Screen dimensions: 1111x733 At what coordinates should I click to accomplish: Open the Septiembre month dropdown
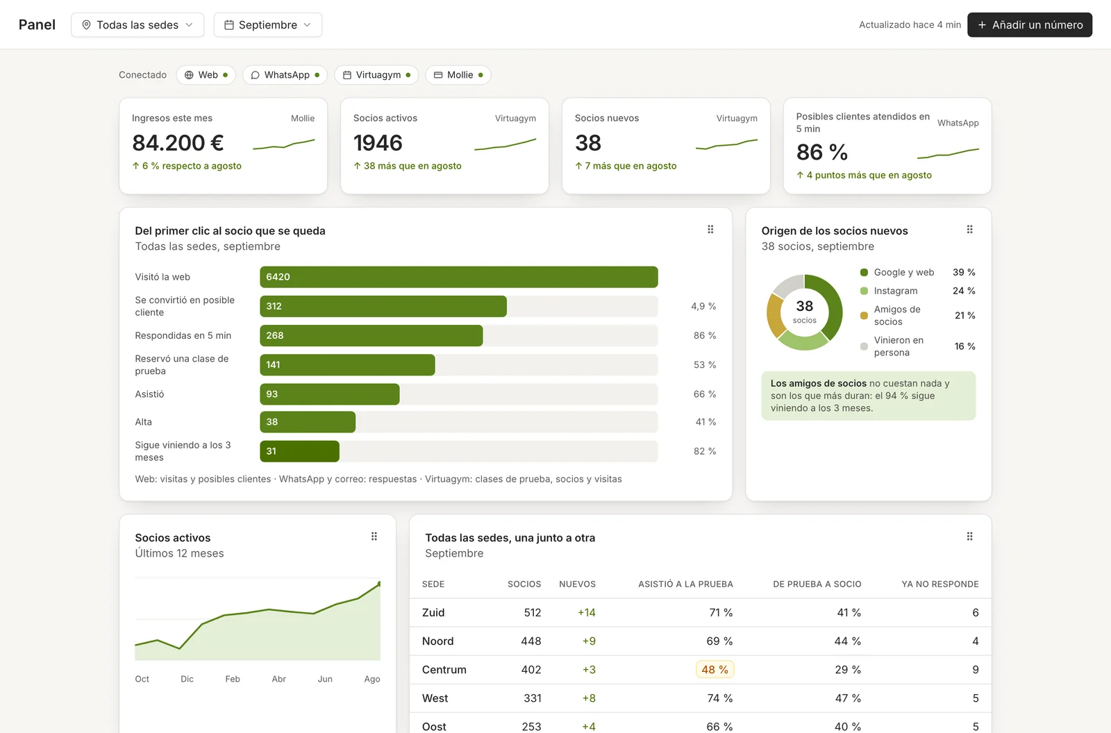coord(267,25)
